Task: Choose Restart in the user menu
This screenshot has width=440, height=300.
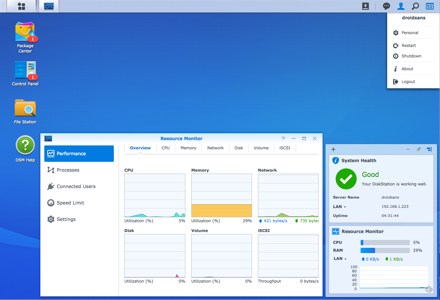Action: [x=413, y=46]
